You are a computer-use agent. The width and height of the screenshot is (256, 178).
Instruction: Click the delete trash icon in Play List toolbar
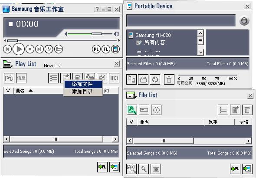pyautogui.click(x=78, y=77)
